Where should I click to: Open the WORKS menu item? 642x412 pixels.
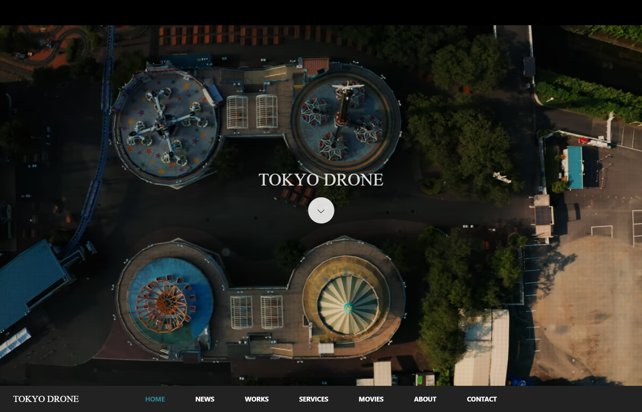pos(256,399)
